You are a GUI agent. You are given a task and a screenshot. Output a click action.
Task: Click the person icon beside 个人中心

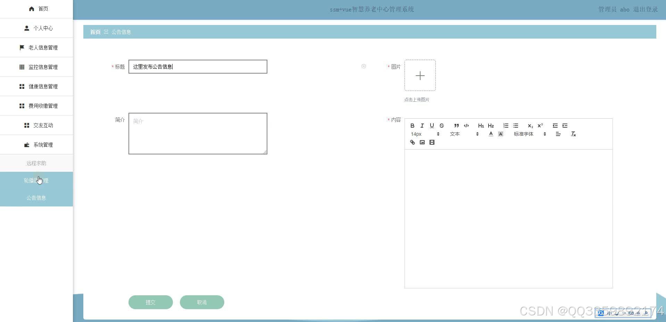click(x=27, y=28)
